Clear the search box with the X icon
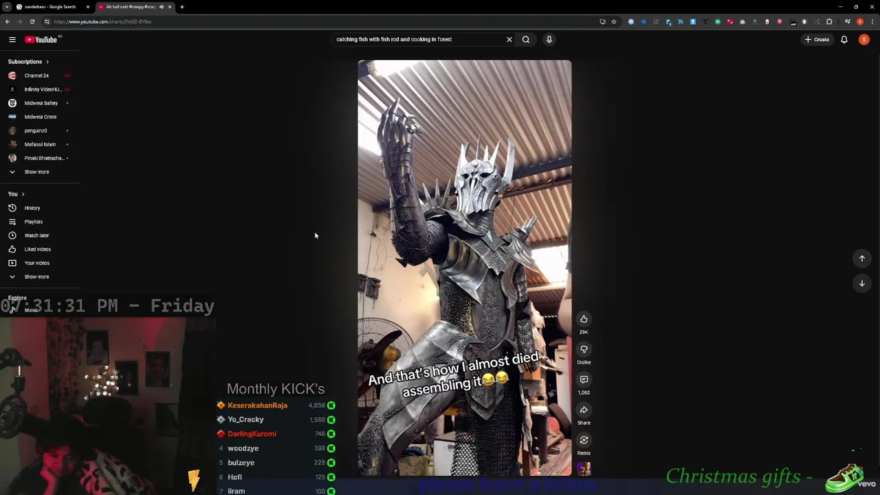Viewport: 880px width, 495px height. 509,39
